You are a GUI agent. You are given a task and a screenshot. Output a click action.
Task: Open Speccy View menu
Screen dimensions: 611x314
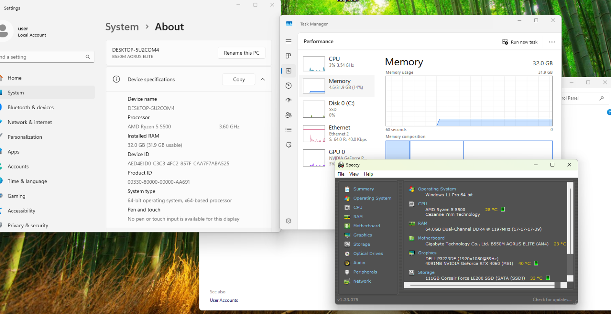tap(354, 174)
